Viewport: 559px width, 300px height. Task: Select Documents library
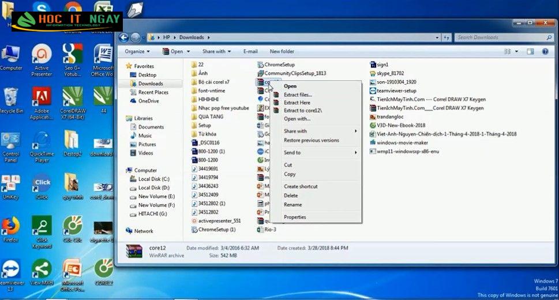[151, 127]
